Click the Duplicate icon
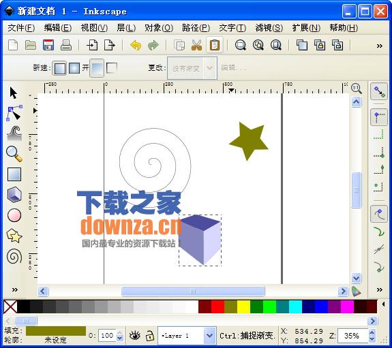The height and width of the screenshot is (348, 392). (x=302, y=45)
